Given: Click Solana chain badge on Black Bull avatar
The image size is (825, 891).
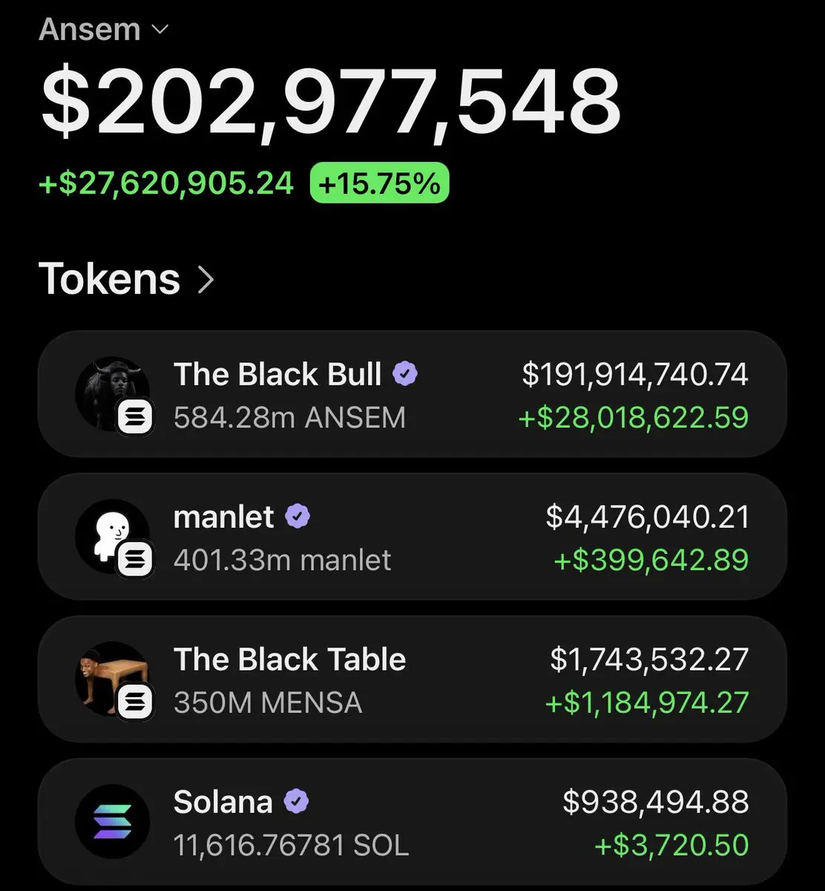Looking at the screenshot, I should click(x=136, y=417).
